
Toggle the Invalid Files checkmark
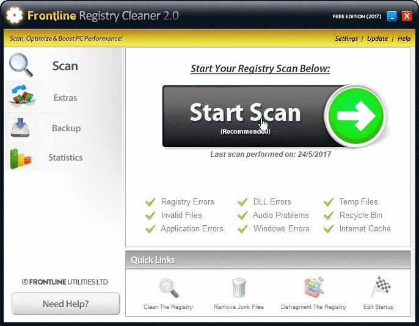point(150,216)
